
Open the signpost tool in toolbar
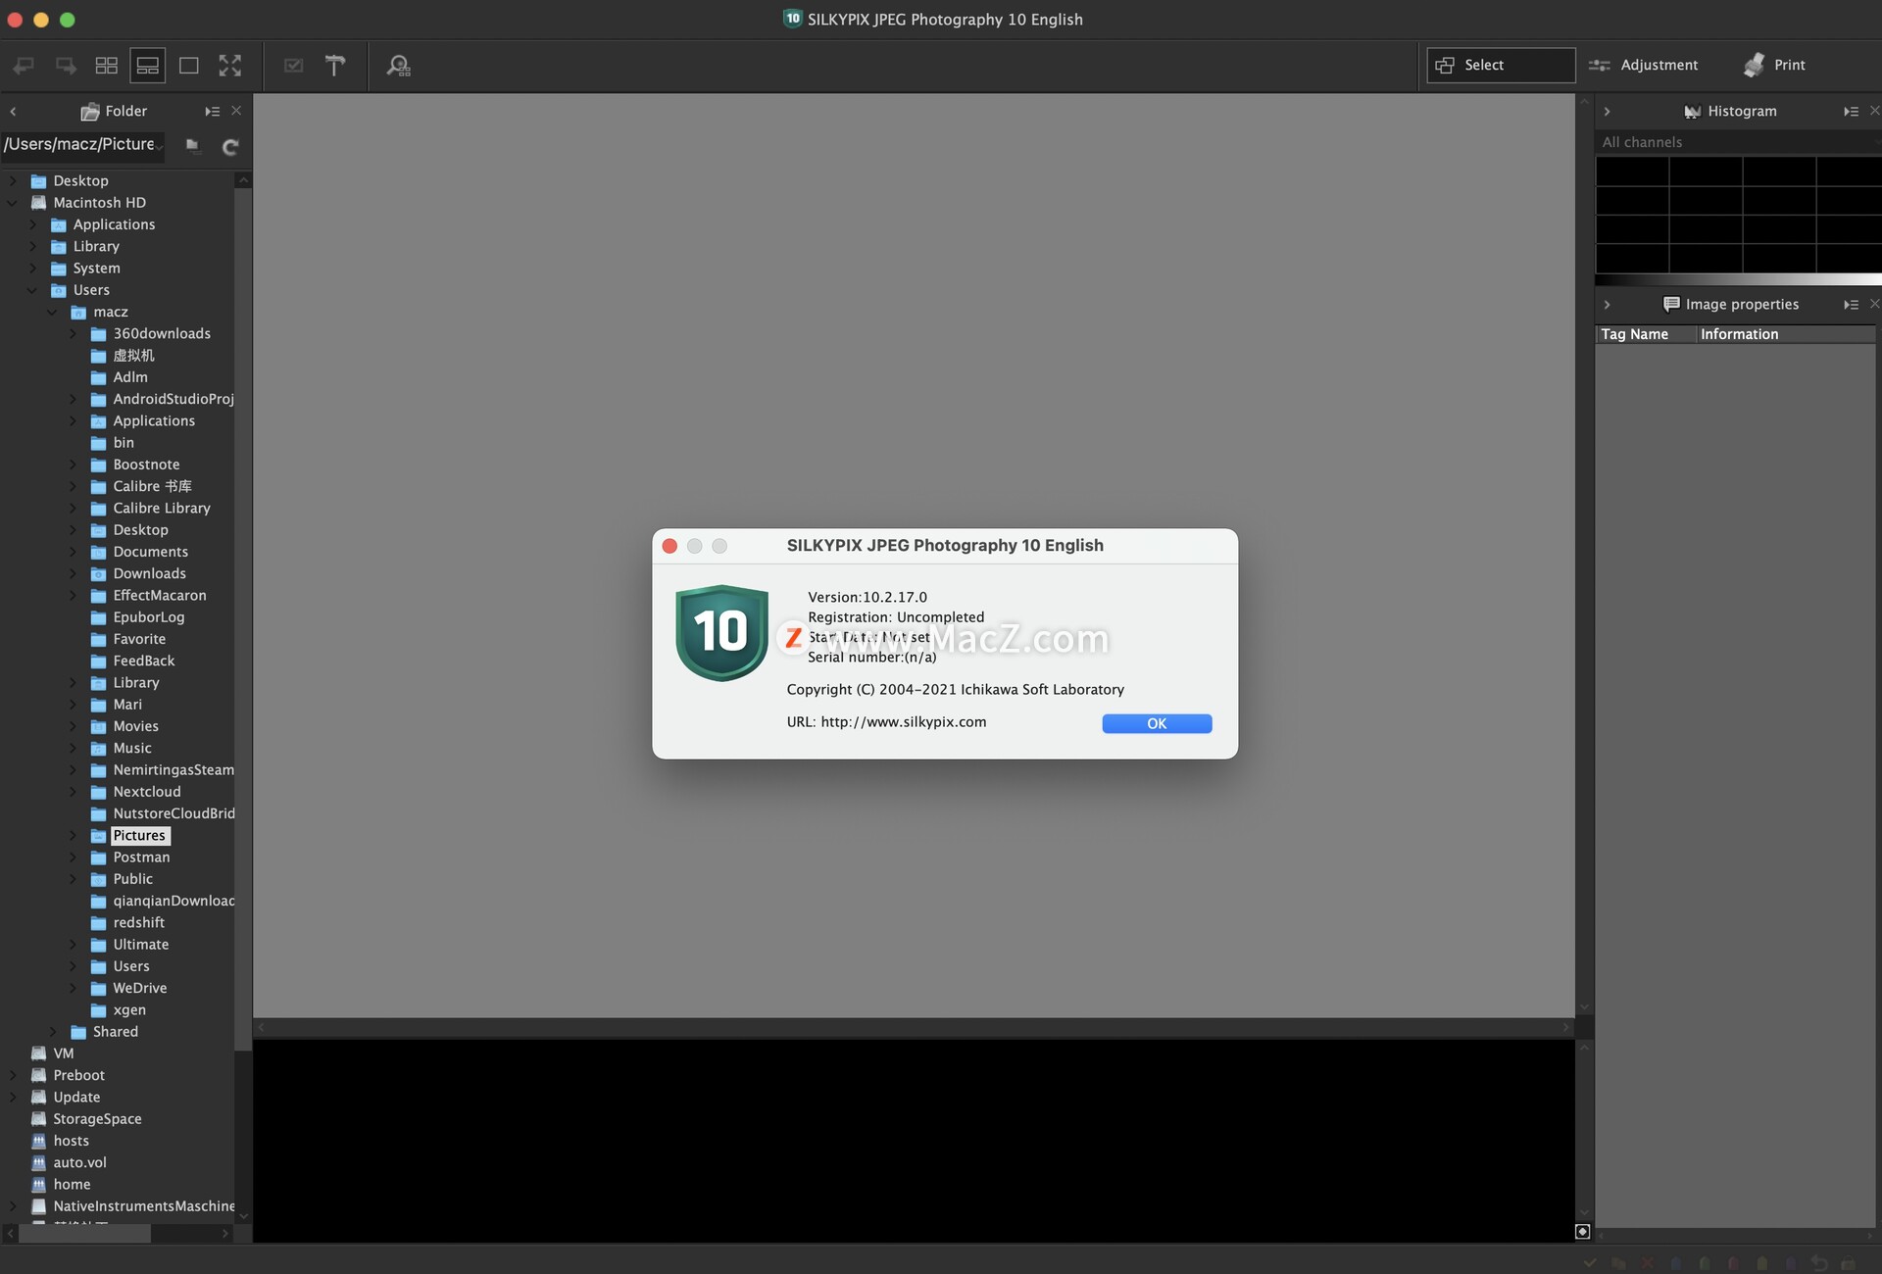pos(335,66)
